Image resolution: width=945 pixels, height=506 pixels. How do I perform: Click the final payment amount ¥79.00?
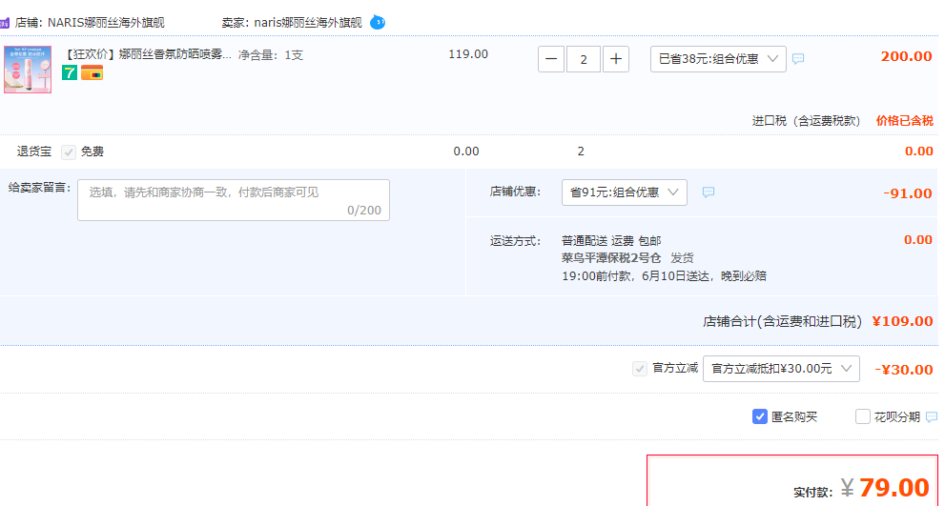click(885, 488)
